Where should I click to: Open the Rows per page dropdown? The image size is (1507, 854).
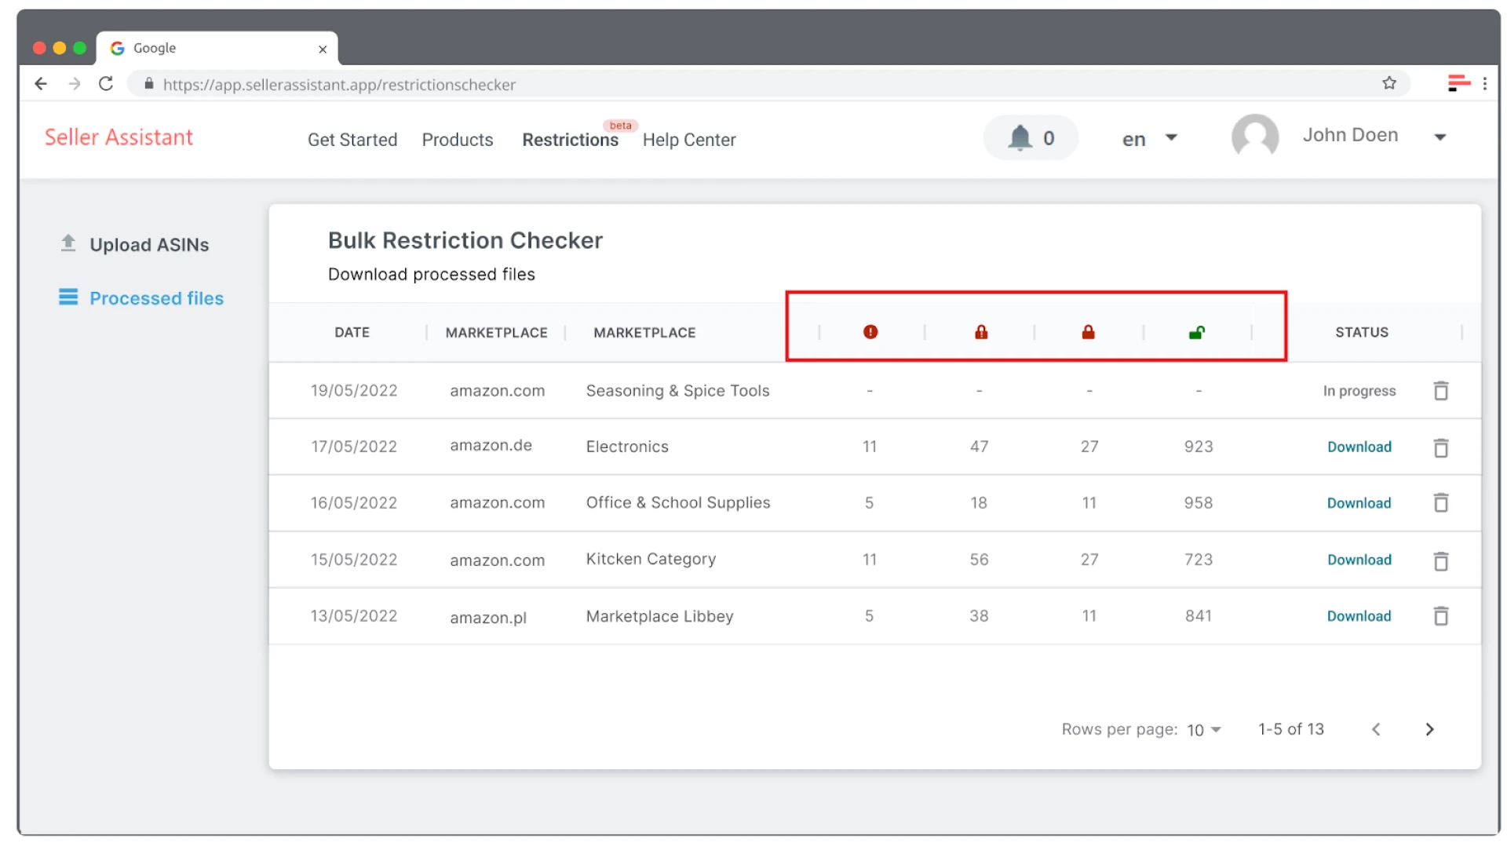(x=1202, y=729)
